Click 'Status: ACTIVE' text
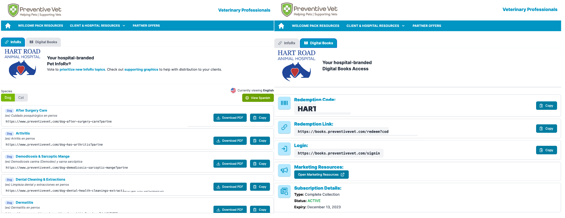This screenshot has width=565, height=218. (x=307, y=201)
